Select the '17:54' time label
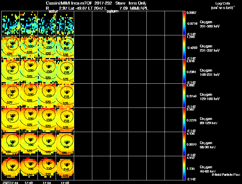The image size is (242, 184). (x=47, y=182)
